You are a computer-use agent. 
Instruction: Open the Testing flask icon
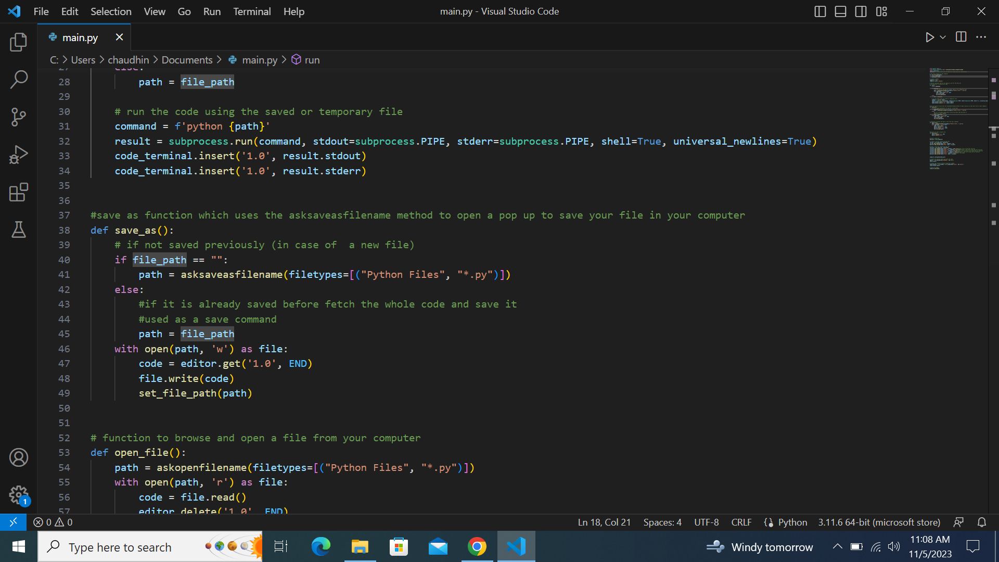19,229
